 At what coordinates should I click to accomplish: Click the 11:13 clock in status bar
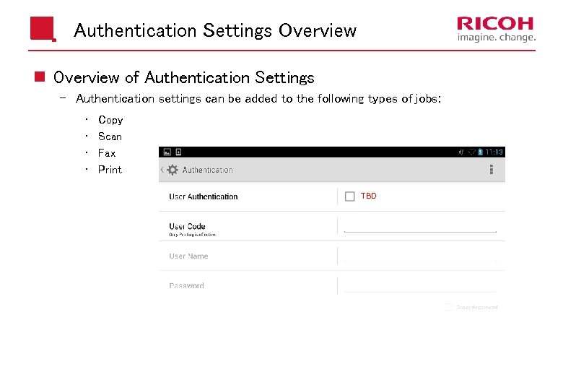click(494, 152)
